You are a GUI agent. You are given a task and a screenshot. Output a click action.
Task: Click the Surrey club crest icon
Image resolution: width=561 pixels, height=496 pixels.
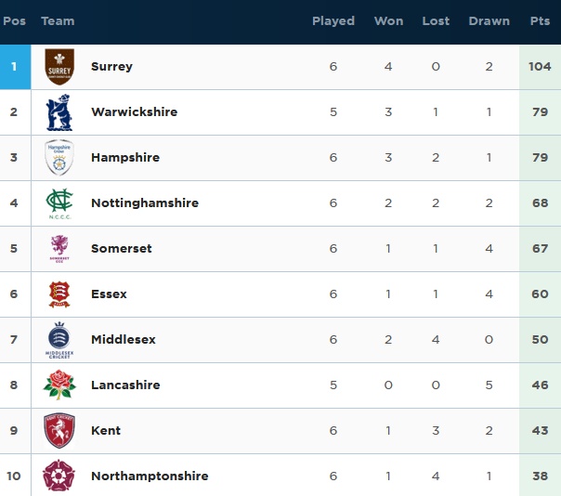point(59,67)
